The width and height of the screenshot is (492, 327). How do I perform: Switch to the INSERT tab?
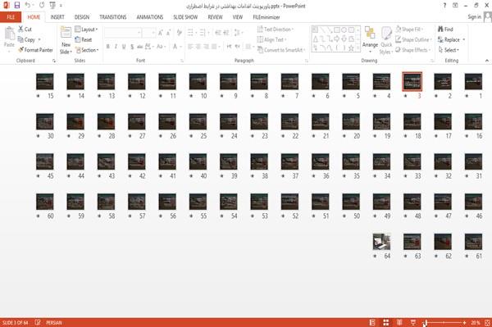click(x=57, y=17)
